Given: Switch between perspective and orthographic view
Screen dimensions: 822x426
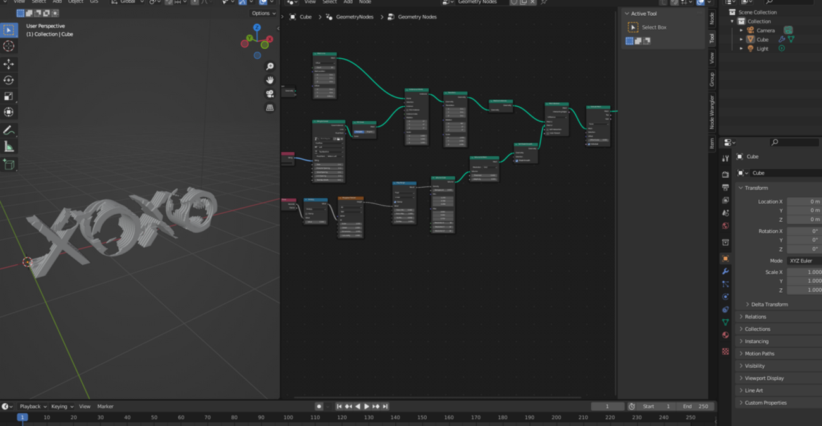Looking at the screenshot, I should [270, 107].
